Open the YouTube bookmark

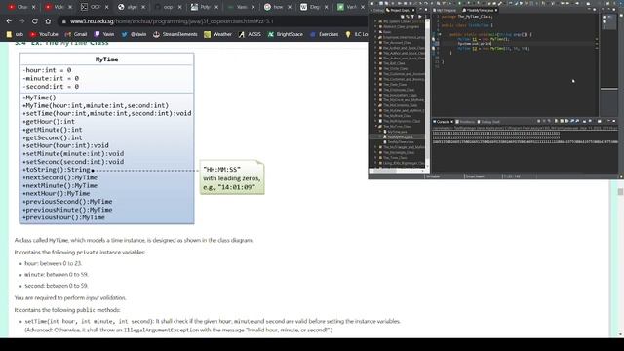coord(44,35)
